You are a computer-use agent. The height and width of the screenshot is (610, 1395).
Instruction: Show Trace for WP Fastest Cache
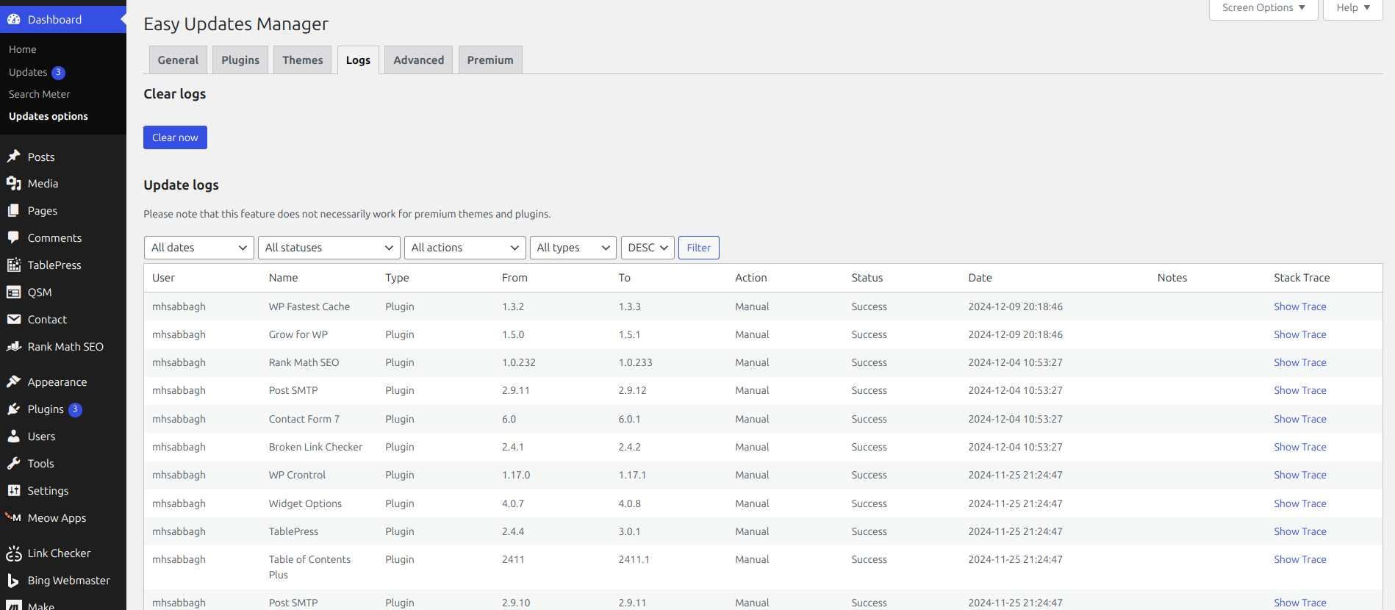1299,306
